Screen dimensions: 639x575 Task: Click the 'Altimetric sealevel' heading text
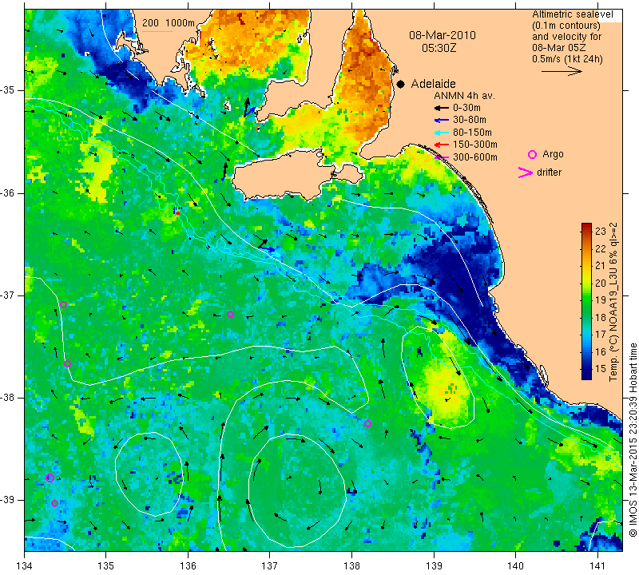[573, 14]
